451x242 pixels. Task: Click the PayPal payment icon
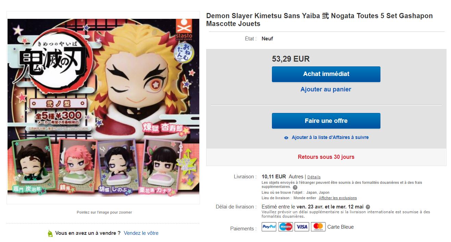269,227
